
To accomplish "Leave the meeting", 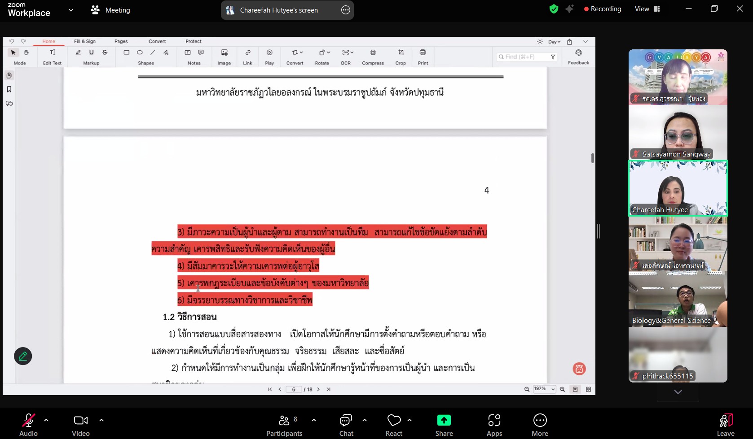I will (x=725, y=424).
